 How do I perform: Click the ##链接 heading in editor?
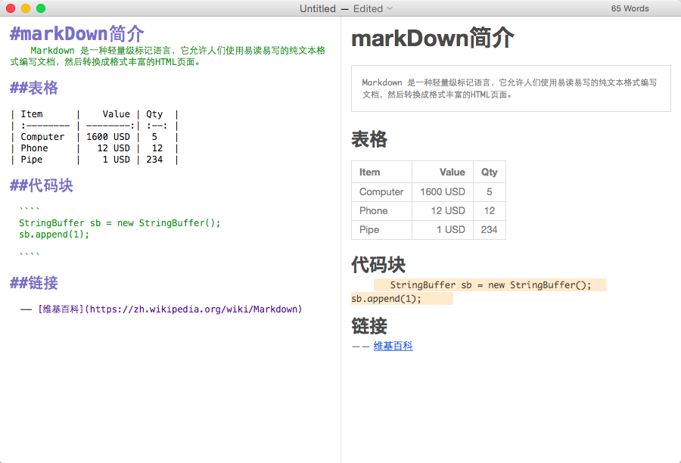(34, 283)
